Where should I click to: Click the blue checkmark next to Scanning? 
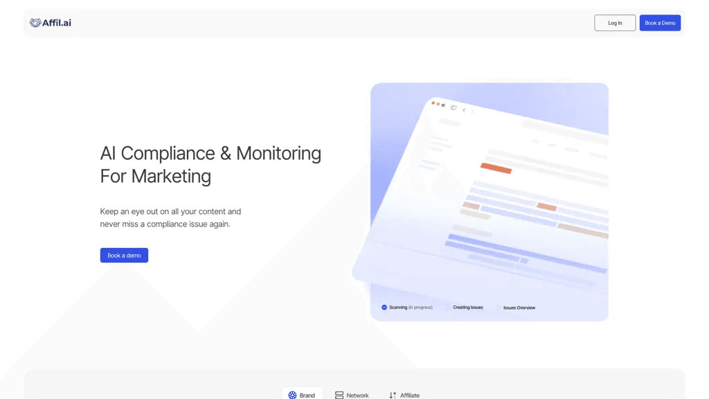pyautogui.click(x=384, y=307)
